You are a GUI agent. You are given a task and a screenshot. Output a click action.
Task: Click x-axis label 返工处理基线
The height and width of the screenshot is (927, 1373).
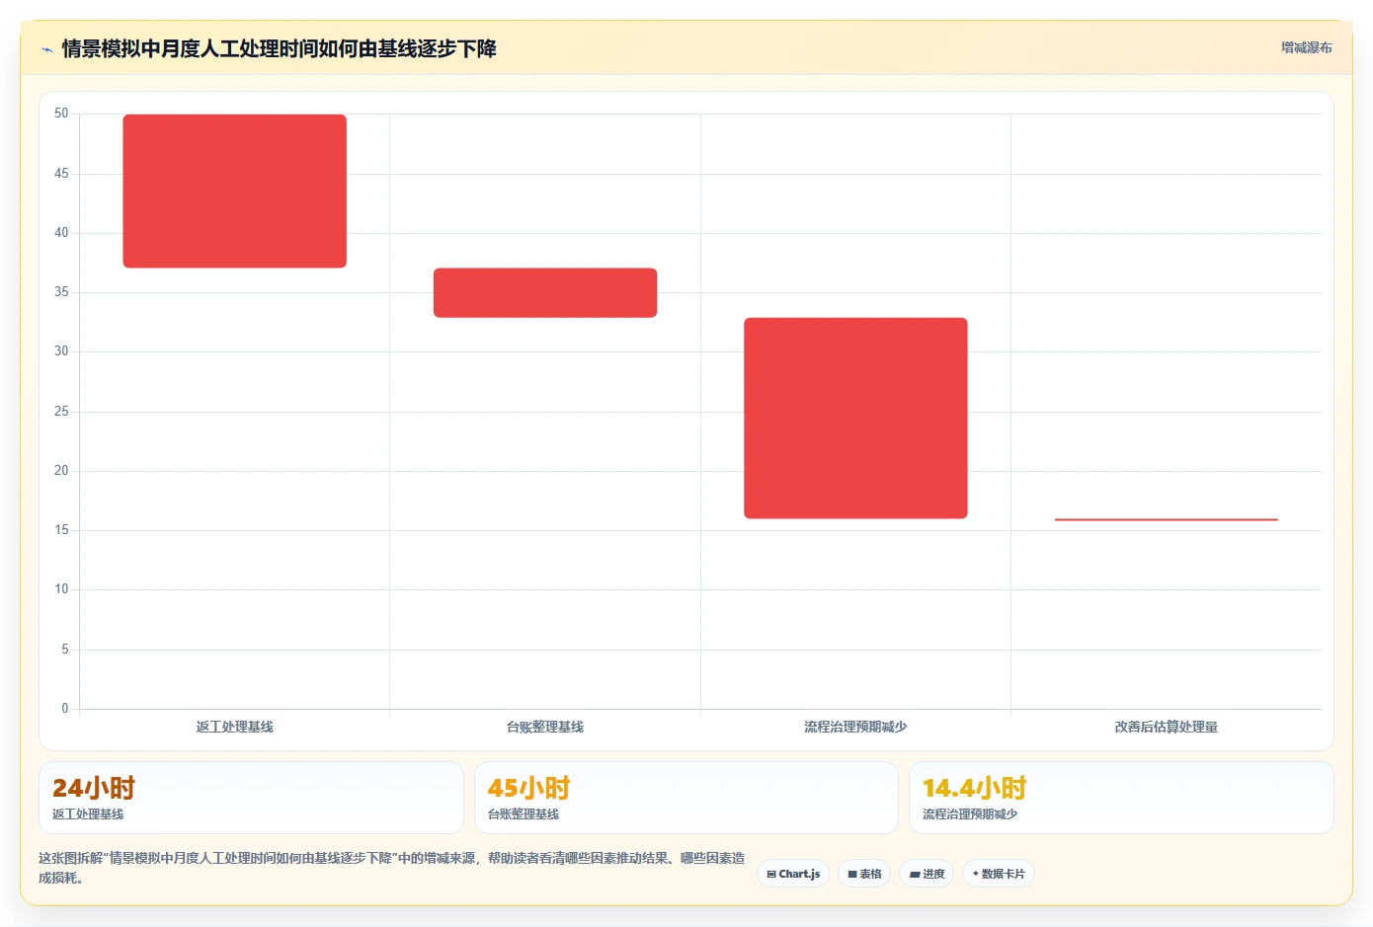point(234,727)
